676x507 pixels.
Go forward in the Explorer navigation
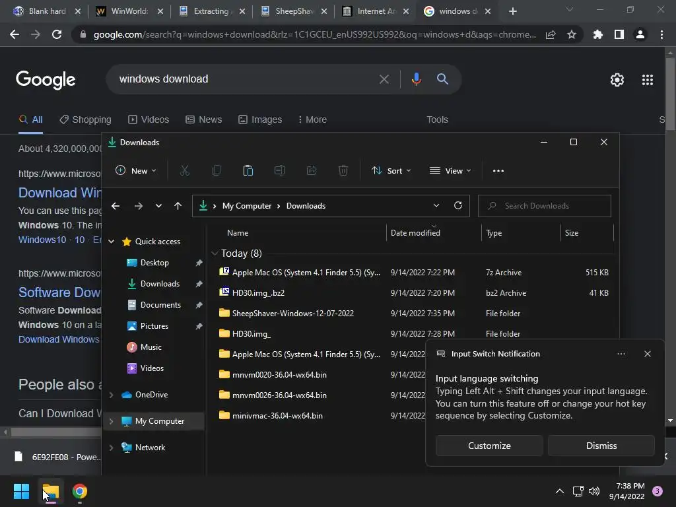(139, 206)
